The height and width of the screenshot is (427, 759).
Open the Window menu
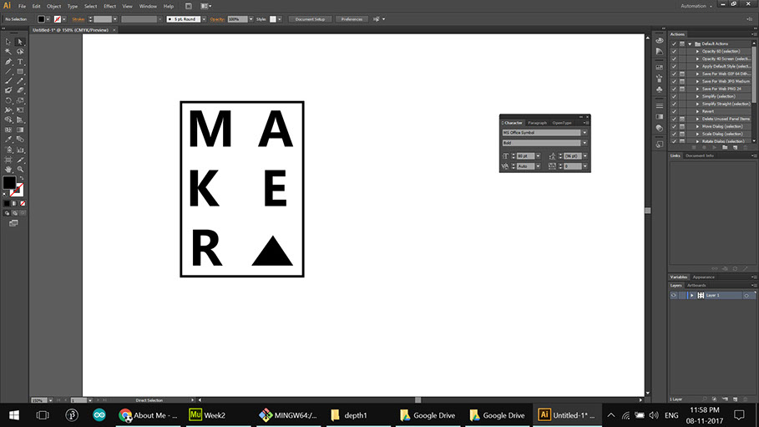(148, 7)
